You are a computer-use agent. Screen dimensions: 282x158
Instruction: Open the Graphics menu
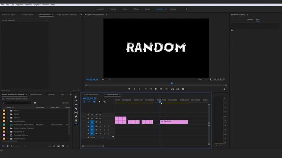coord(37,5)
